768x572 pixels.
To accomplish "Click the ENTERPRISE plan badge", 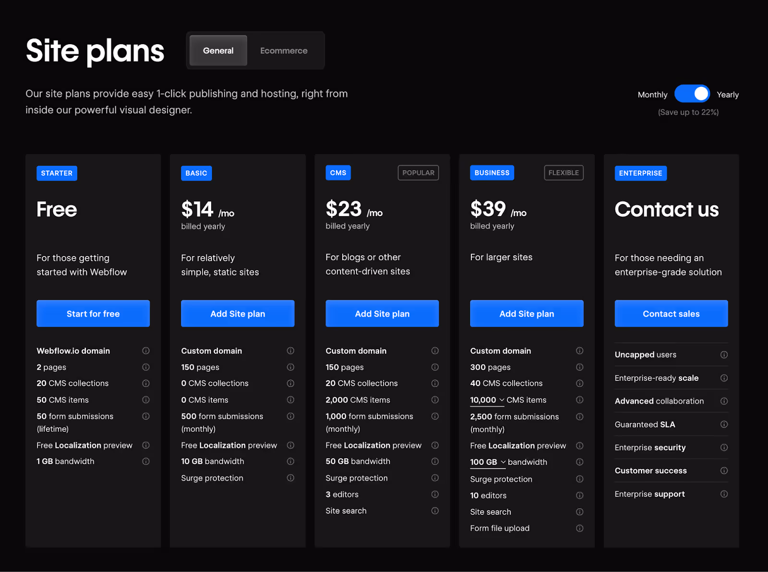I will pos(640,173).
